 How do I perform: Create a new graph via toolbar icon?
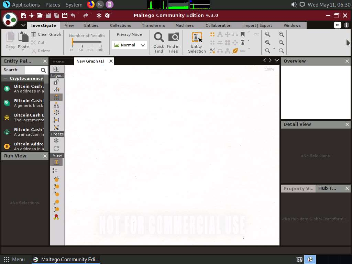click(23, 15)
